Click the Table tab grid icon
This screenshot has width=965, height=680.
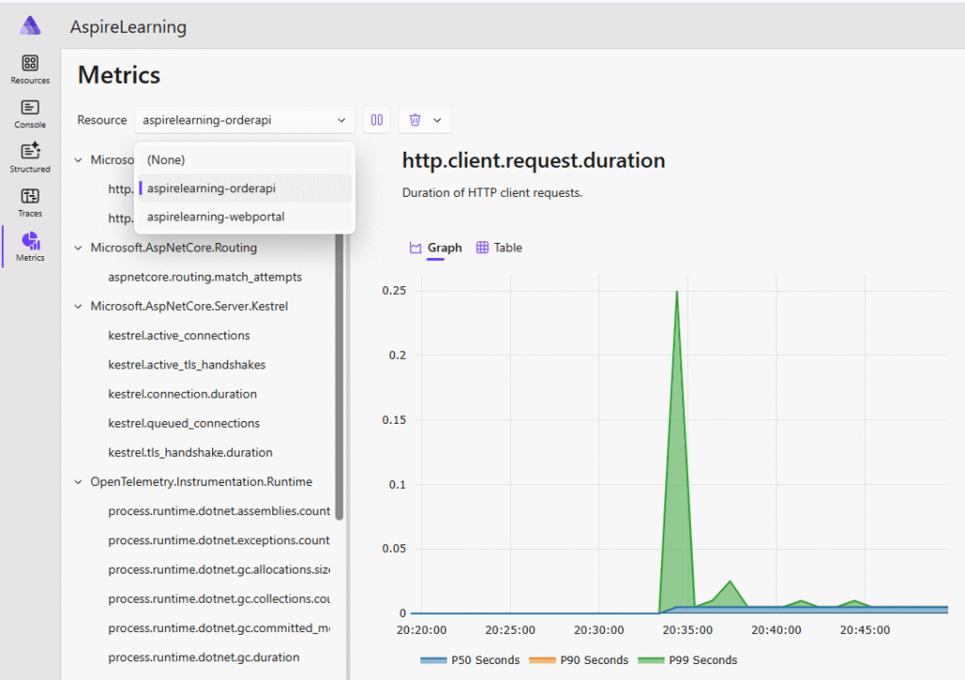pyautogui.click(x=482, y=247)
